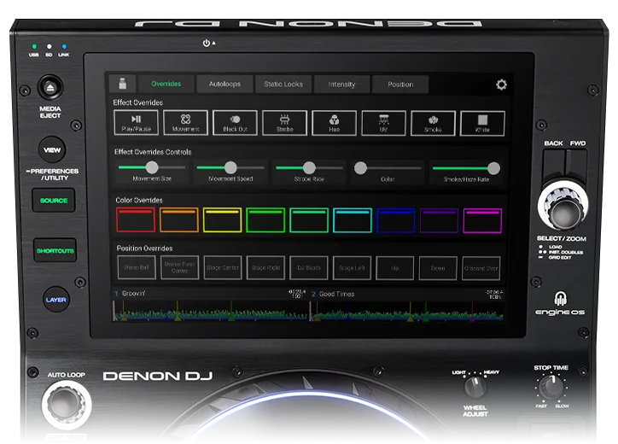
Task: Enable the Strobe effect override
Action: (x=284, y=123)
